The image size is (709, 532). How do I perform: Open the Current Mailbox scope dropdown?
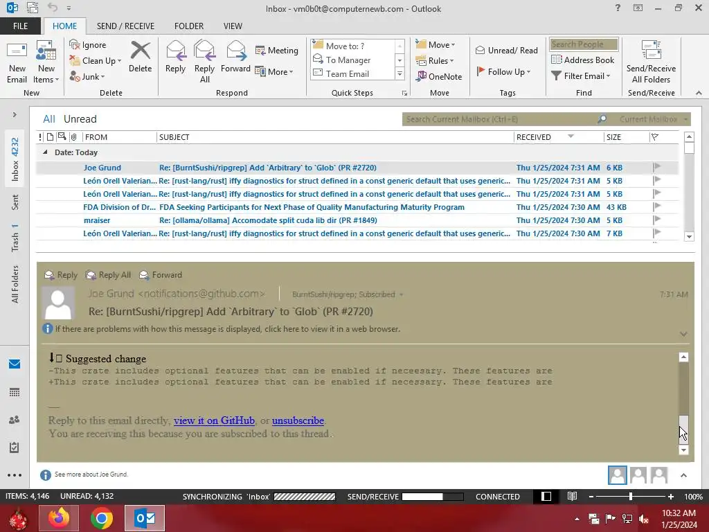coord(654,119)
